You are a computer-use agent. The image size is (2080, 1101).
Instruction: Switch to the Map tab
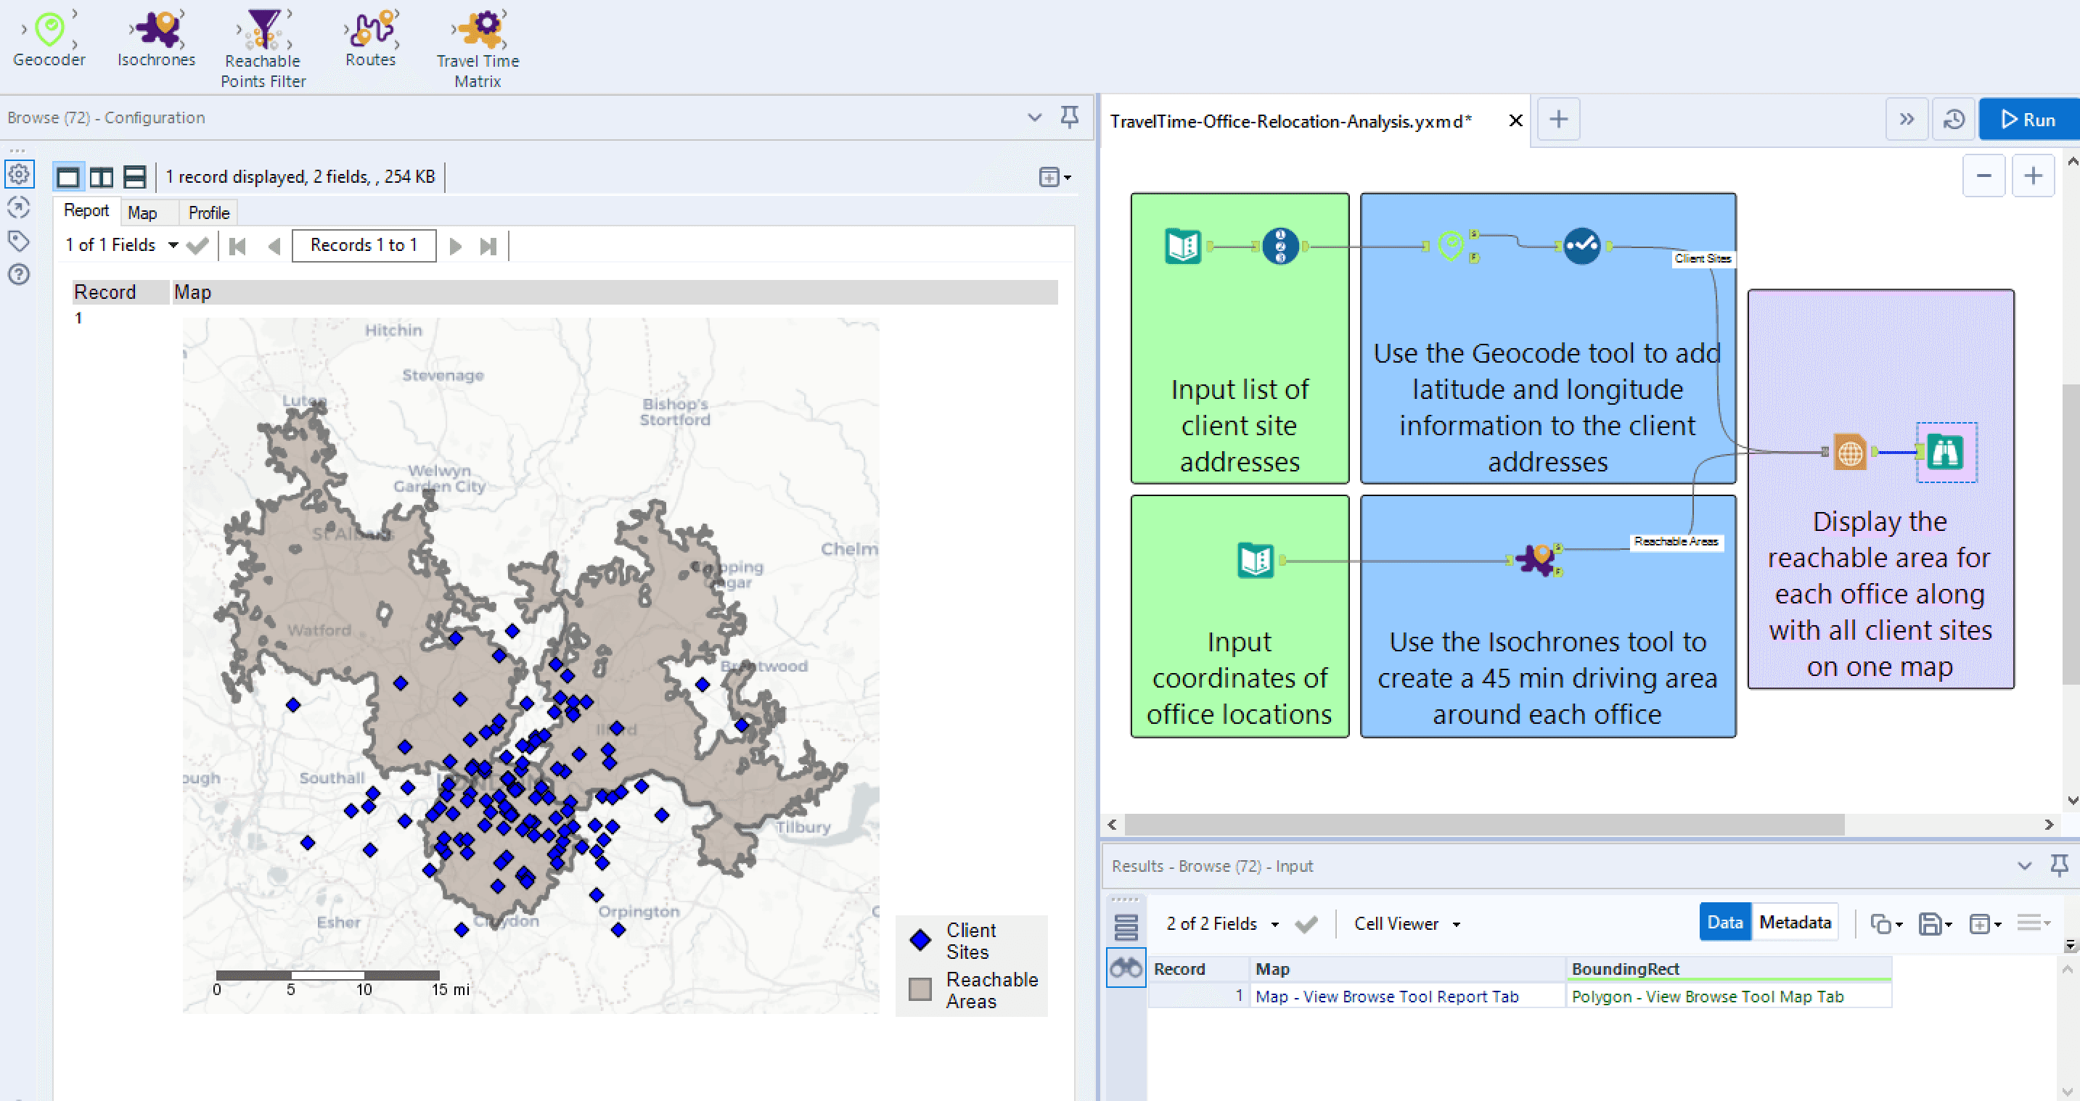142,213
